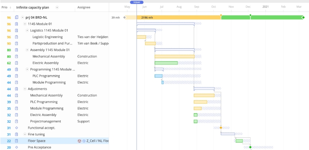Open Infinite capacity plan dropdown
309x150 pixels.
click(x=57, y=8)
